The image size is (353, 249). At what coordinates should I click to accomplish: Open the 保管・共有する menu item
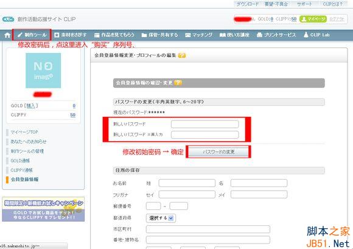tap(159, 35)
